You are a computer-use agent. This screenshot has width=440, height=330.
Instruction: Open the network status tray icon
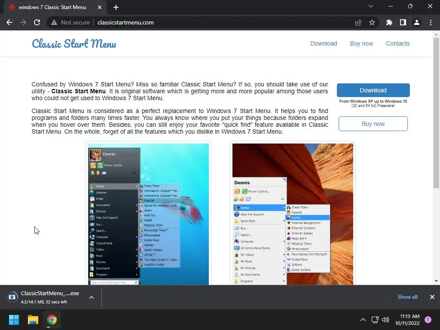tap(375, 320)
